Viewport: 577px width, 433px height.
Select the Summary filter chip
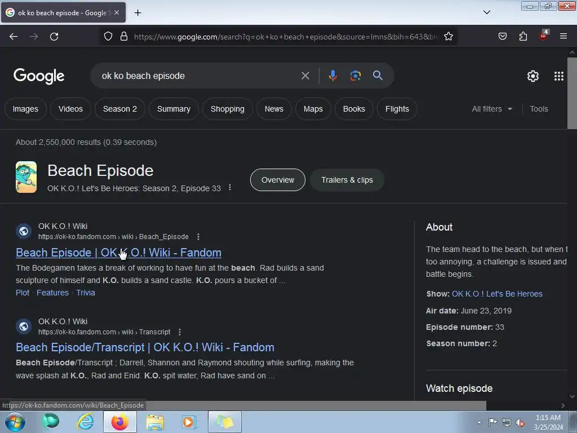pyautogui.click(x=174, y=109)
